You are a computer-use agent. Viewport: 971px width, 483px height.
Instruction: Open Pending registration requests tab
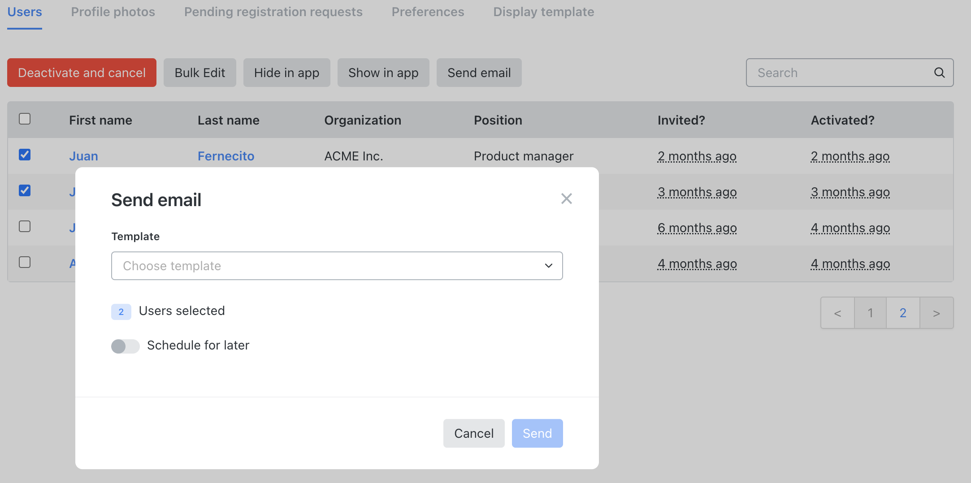tap(273, 12)
